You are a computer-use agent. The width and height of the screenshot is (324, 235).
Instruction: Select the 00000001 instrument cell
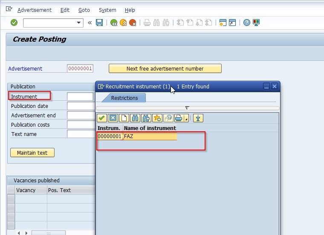[110, 136]
